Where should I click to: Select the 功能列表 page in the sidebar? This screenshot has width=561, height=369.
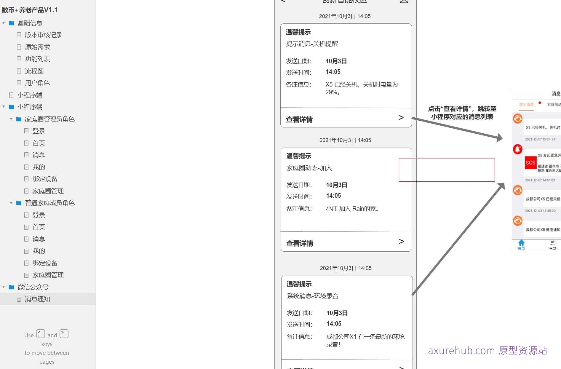click(x=38, y=59)
